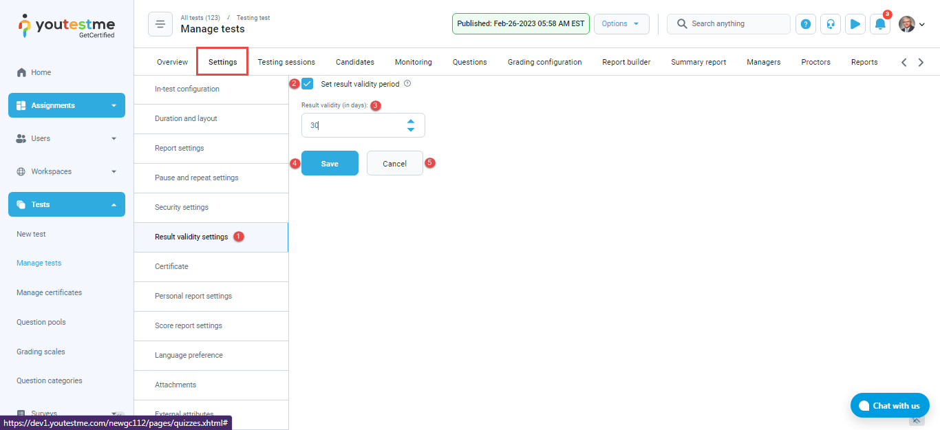Click the Result validity days input field
The width and height of the screenshot is (940, 430).
(351, 125)
